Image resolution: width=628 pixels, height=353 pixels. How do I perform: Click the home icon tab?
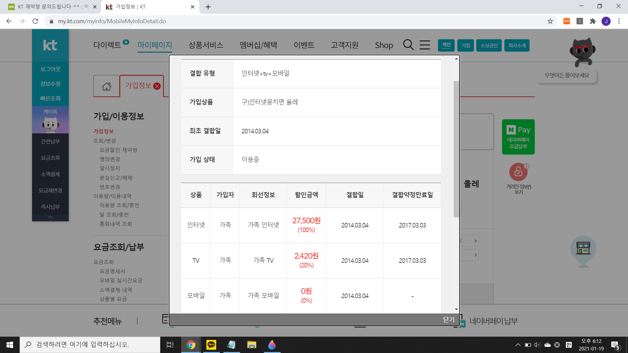(x=106, y=86)
